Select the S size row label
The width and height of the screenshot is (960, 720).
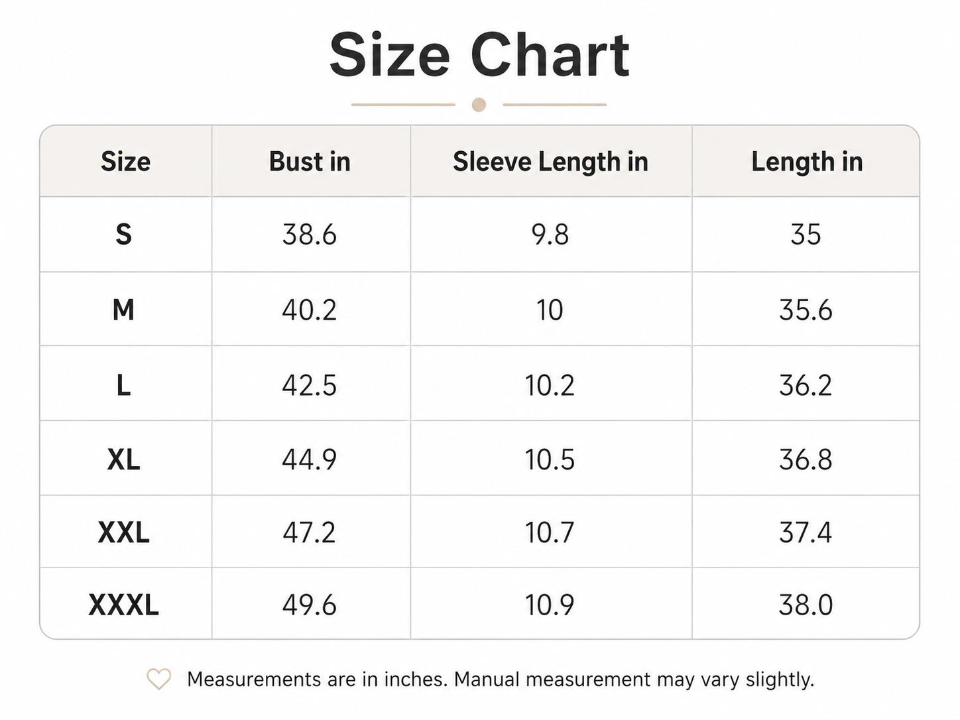(x=124, y=234)
